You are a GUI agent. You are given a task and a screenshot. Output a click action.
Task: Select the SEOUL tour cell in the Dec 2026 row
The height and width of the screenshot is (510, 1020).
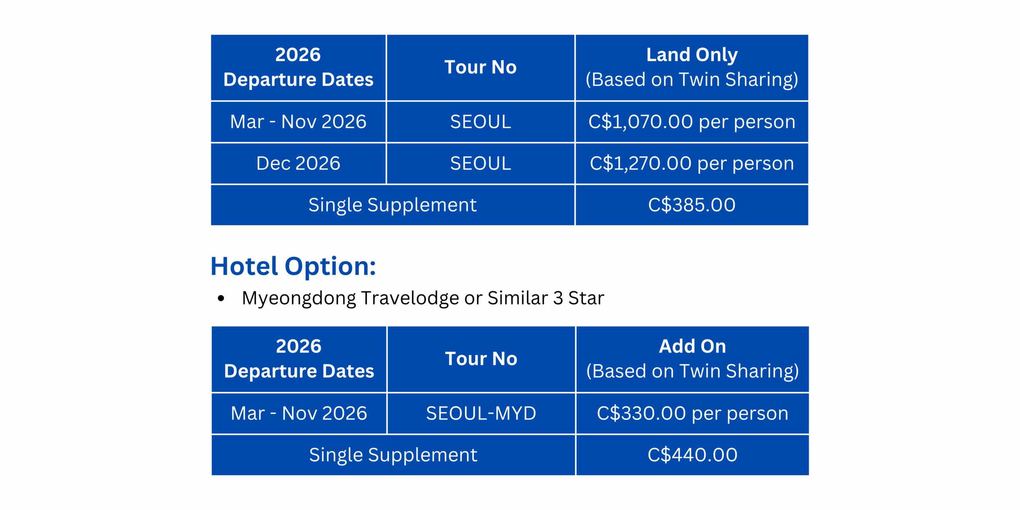[480, 163]
